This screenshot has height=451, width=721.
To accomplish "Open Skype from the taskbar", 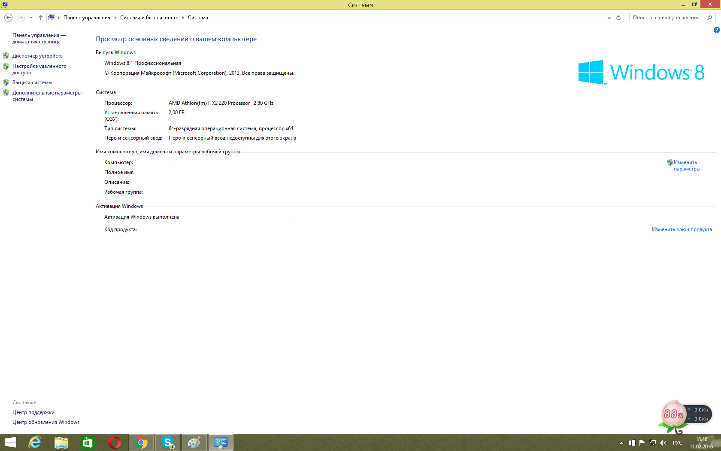I will coord(168,442).
